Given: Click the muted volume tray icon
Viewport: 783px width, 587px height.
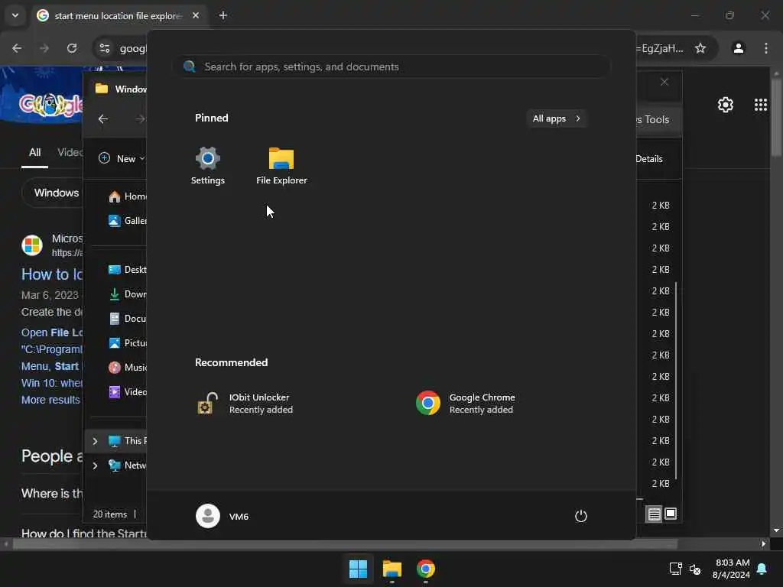Looking at the screenshot, I should coord(694,569).
